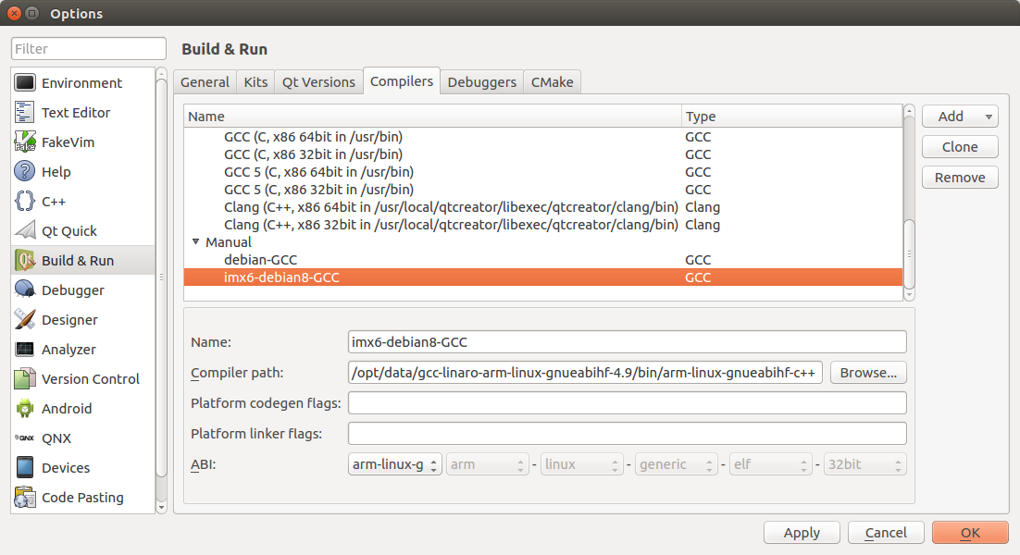Switch to the Kits tab

point(255,82)
